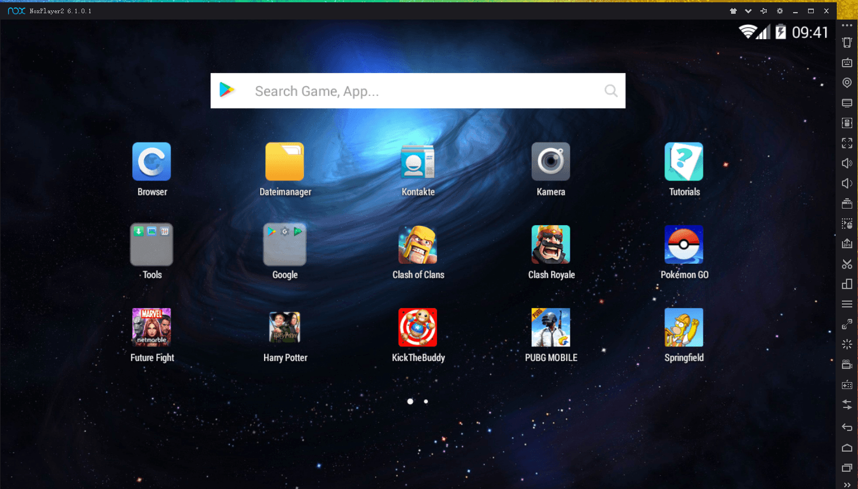This screenshot has width=858, height=489.
Task: Take a screenshot with scissors icon
Action: (847, 264)
